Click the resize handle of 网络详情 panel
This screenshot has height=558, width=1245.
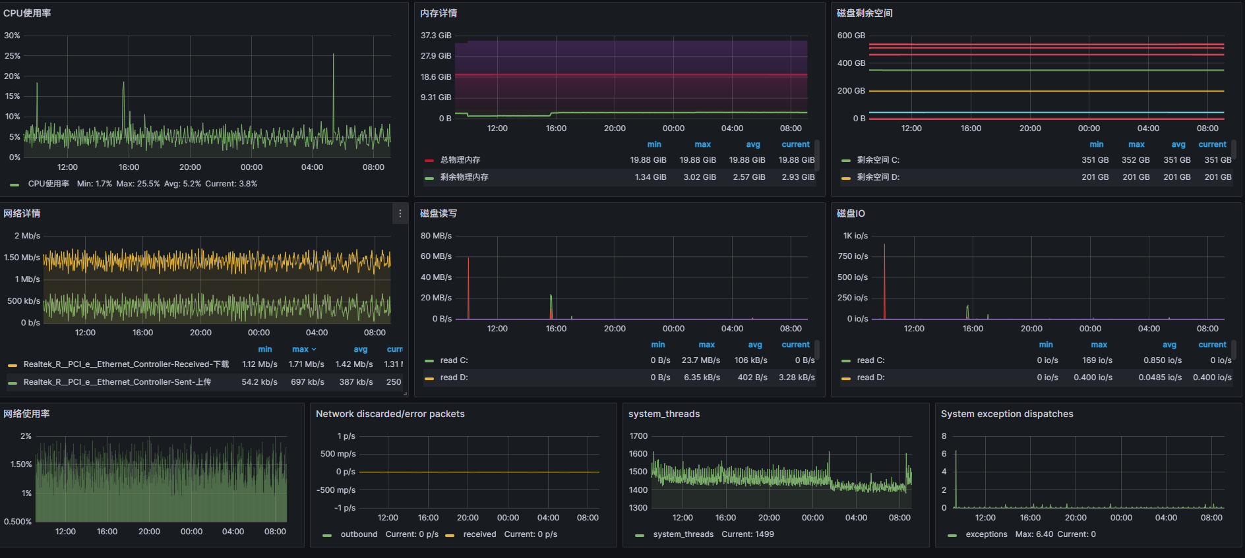click(405, 393)
